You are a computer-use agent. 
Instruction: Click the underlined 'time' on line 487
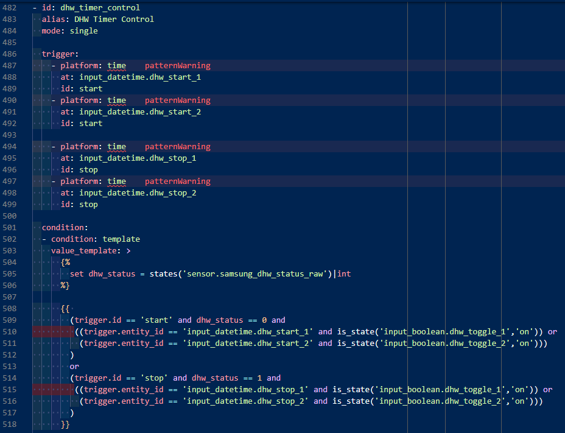[116, 66]
